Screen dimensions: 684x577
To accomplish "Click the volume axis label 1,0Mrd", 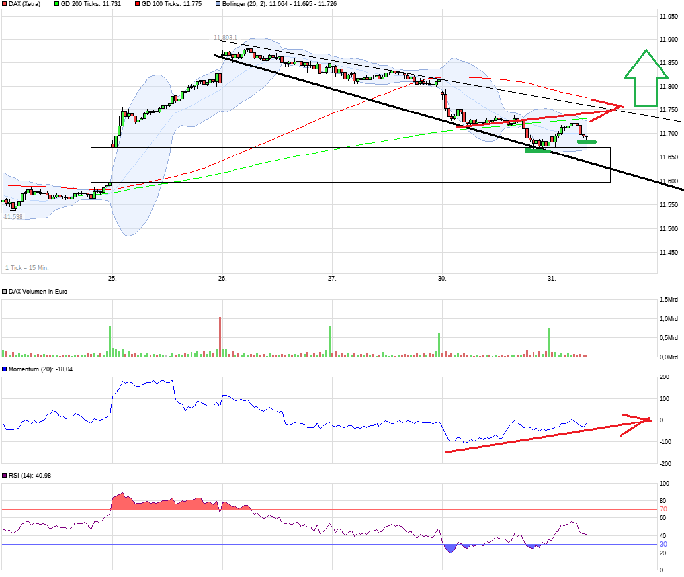I will pos(669,319).
